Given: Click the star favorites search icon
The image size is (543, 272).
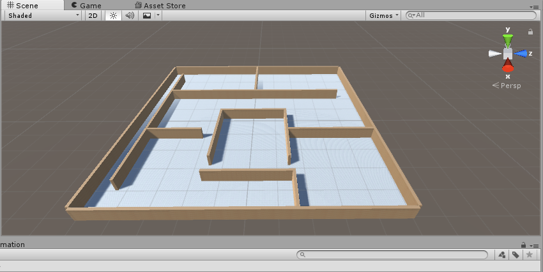Looking at the screenshot, I should (x=529, y=255).
